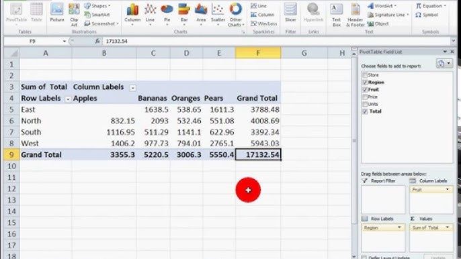461x259 pixels.
Task: Click the Update button in field list
Action: point(438,257)
